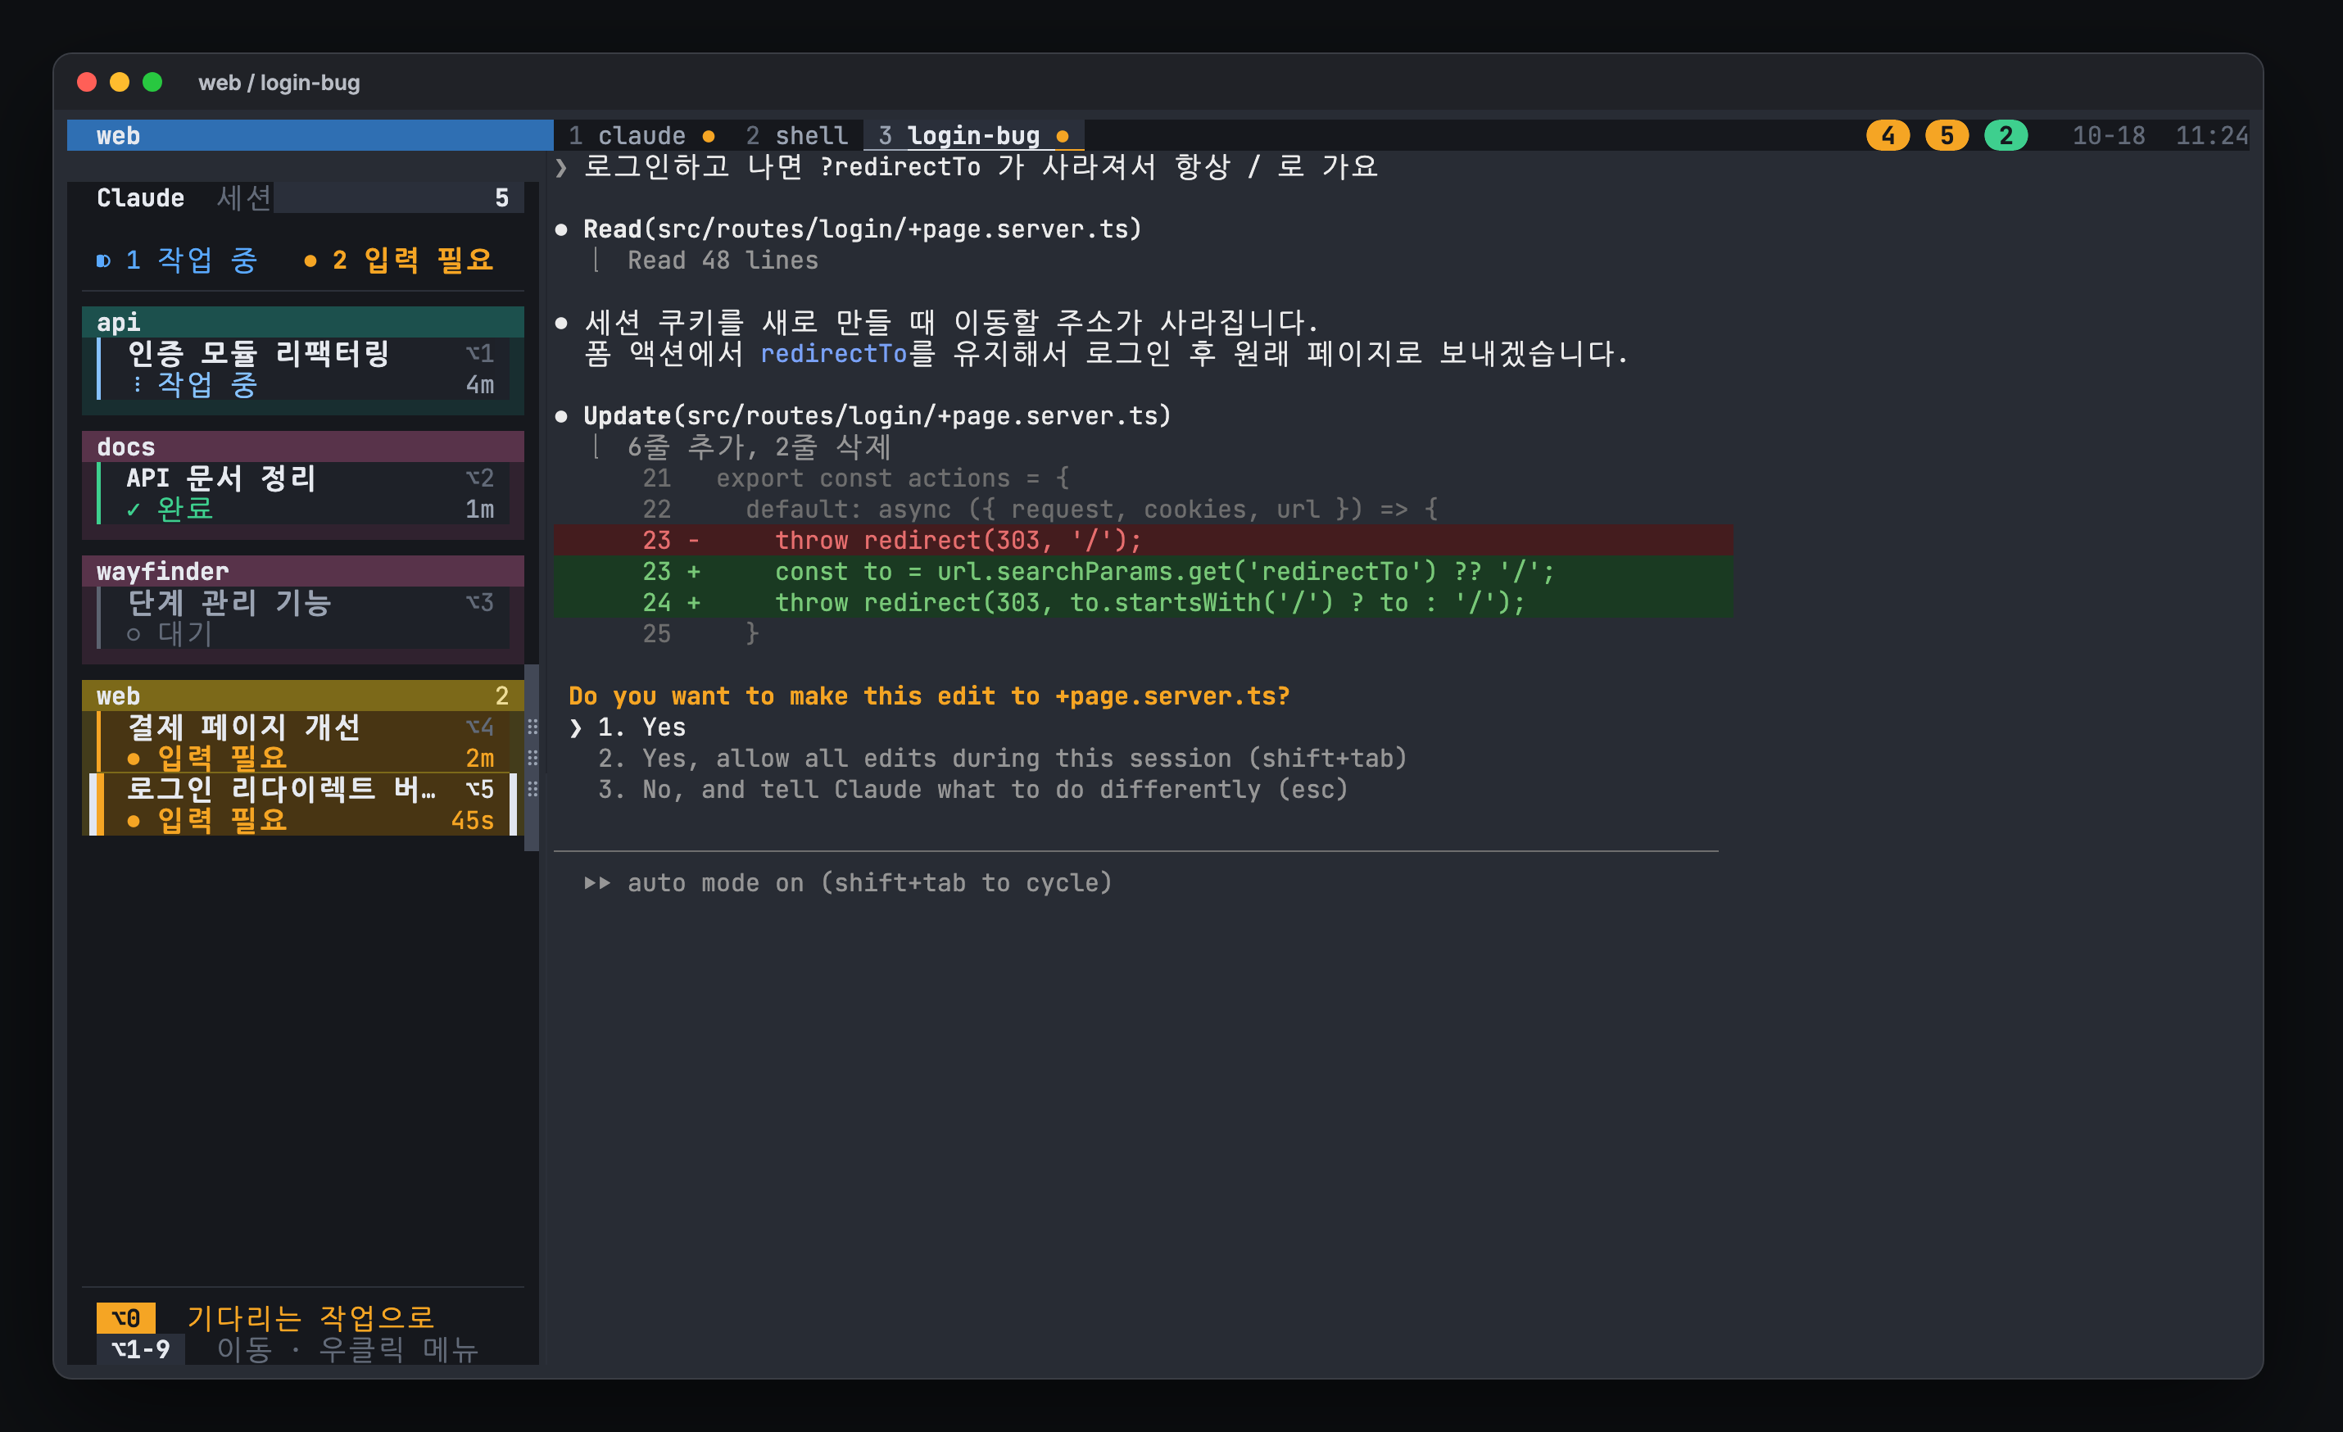Filter by '2 입력 필요' status
Screen dimensions: 2343x1432
click(x=400, y=260)
